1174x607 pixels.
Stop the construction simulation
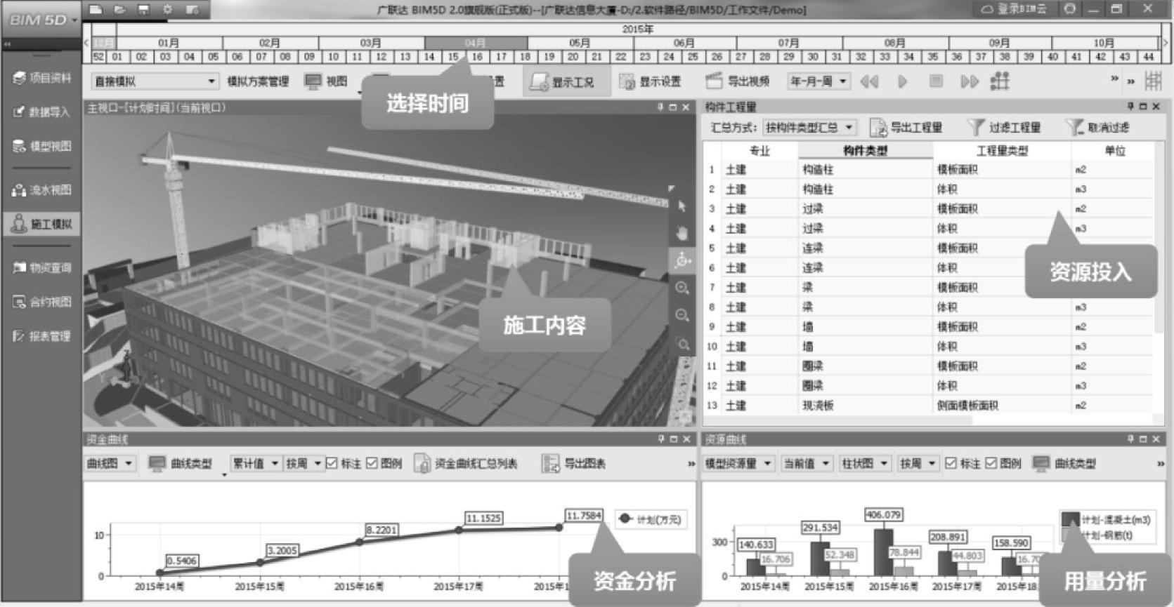[x=936, y=81]
